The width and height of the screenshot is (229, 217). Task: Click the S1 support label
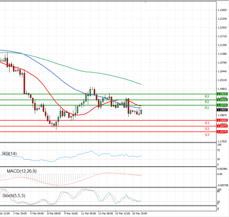(207, 123)
